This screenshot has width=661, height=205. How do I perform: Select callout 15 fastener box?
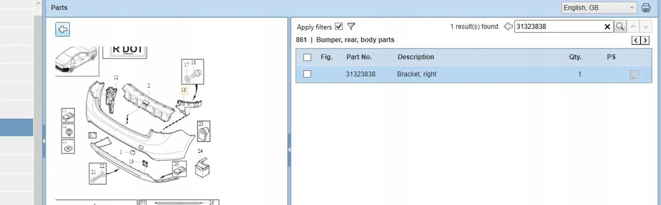pos(68,147)
